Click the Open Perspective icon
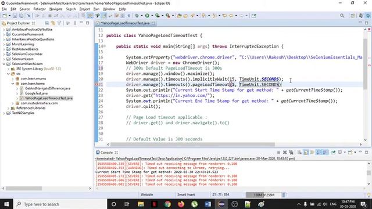This screenshot has width=372, height=209. tap(353, 16)
